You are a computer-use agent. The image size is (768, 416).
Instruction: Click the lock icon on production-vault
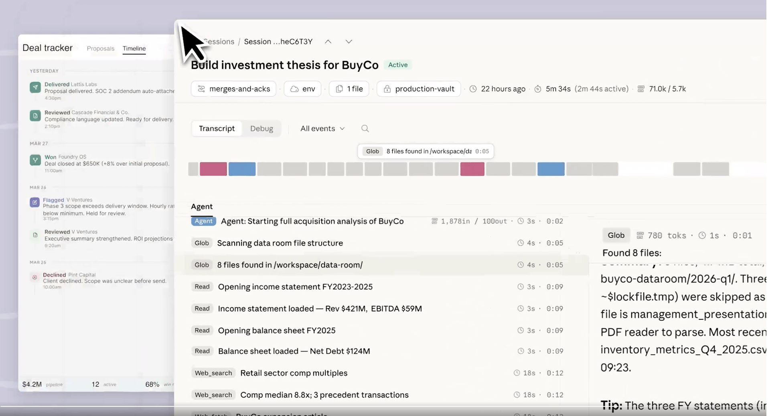387,89
